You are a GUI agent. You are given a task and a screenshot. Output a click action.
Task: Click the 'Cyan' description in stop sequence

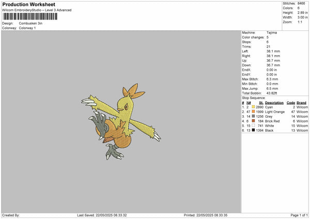pyautogui.click(x=269, y=107)
